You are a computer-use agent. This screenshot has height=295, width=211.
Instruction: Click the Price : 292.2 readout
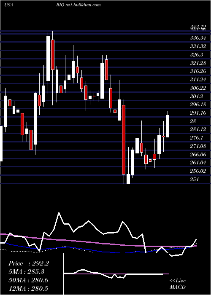[29, 263]
